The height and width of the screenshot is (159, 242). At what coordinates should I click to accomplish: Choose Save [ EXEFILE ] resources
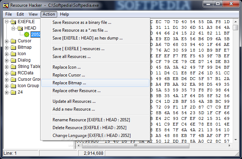click(x=95, y=49)
